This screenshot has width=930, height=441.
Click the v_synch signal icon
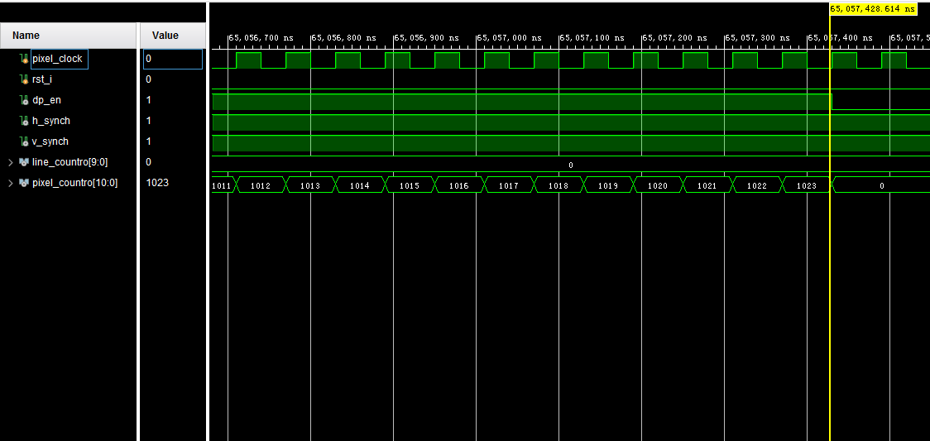pyautogui.click(x=24, y=141)
